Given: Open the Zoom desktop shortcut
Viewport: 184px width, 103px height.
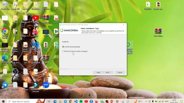Looking at the screenshot, I should click(46, 86).
